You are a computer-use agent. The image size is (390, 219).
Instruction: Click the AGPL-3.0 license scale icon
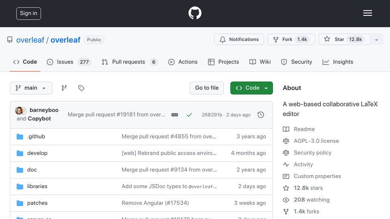point(286,141)
